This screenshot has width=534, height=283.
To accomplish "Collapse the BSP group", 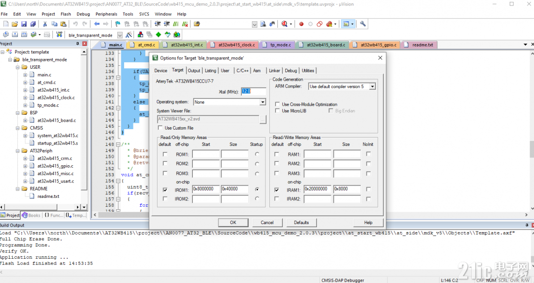I will (x=17, y=112).
